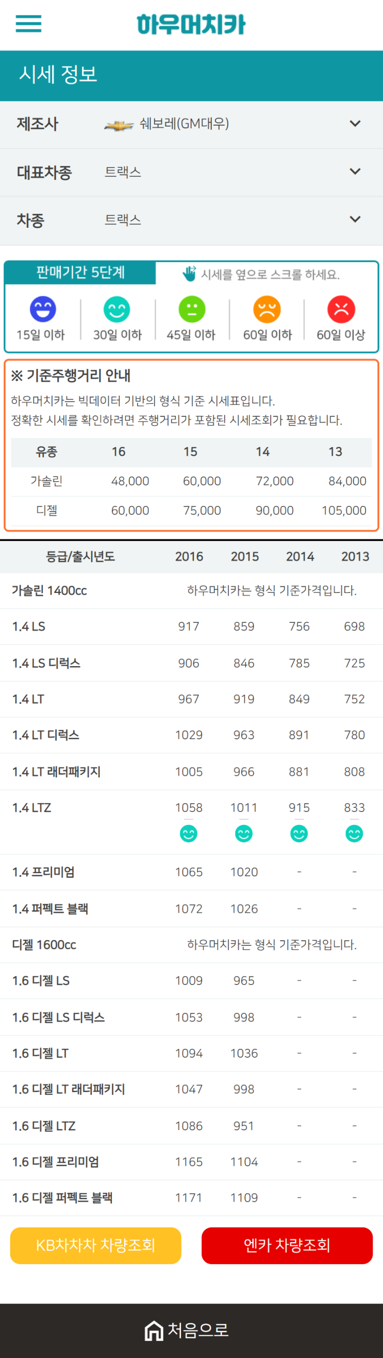Click the hand scroll hint icon

coord(189,273)
